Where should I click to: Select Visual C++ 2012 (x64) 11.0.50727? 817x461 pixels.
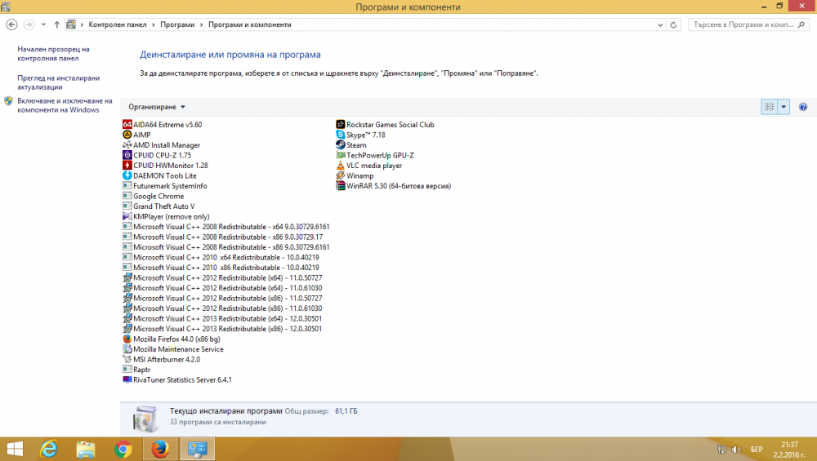[x=222, y=278]
